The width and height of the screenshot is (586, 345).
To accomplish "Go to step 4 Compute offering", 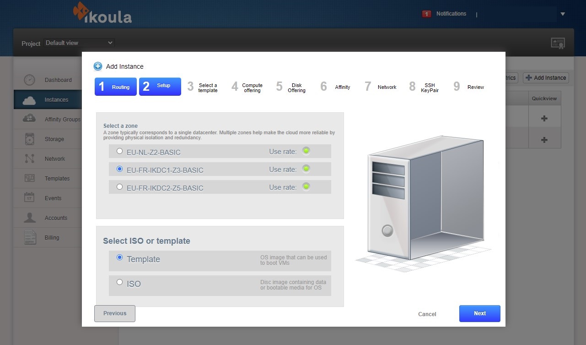I will tap(247, 87).
